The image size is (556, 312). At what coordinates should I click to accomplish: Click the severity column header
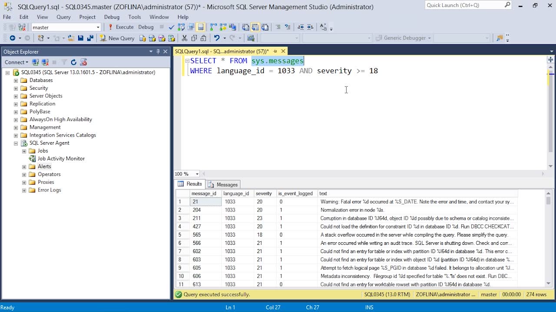point(265,194)
